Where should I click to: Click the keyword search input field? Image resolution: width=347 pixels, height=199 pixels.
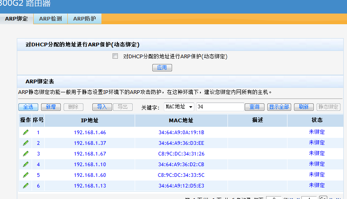pos(220,107)
